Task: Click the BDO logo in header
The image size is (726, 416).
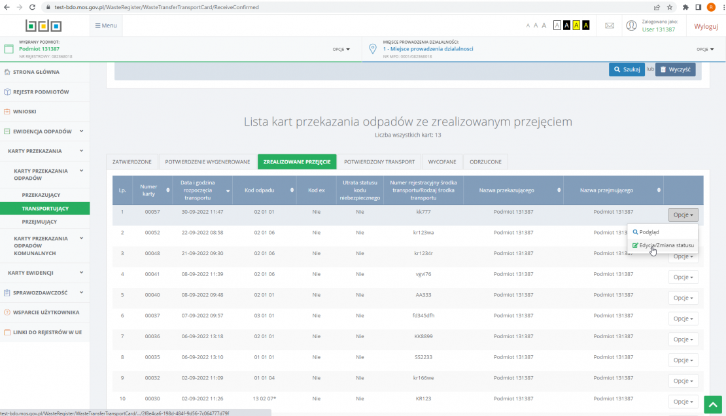Action: 44,26
